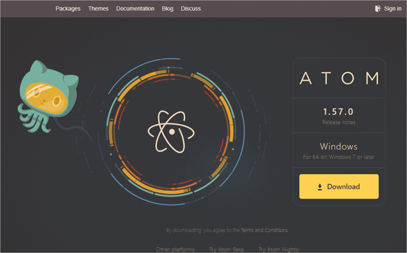Viewport: 407px width, 253px height.
Task: Click the ATOM wordmark
Action: pos(339,78)
